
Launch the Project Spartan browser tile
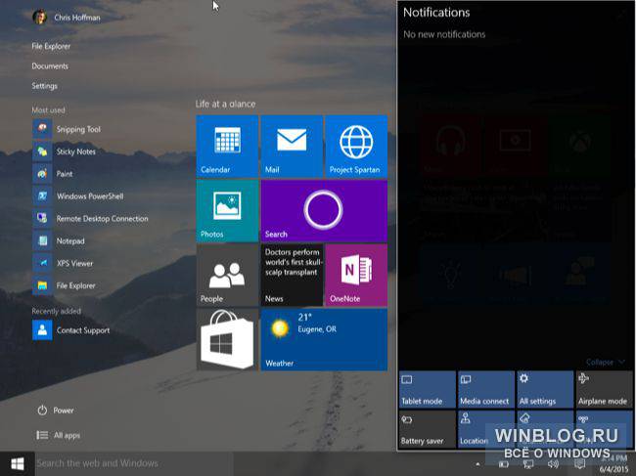356,147
